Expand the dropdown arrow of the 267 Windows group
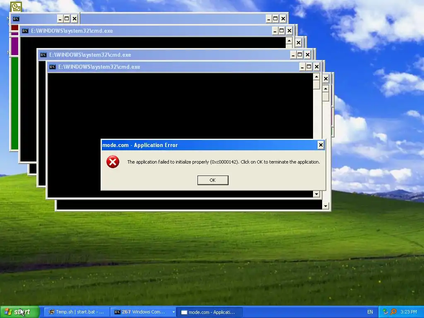The width and height of the screenshot is (424, 318). 173,312
